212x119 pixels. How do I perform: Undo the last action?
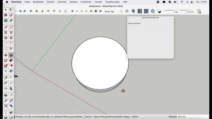tap(20, 11)
